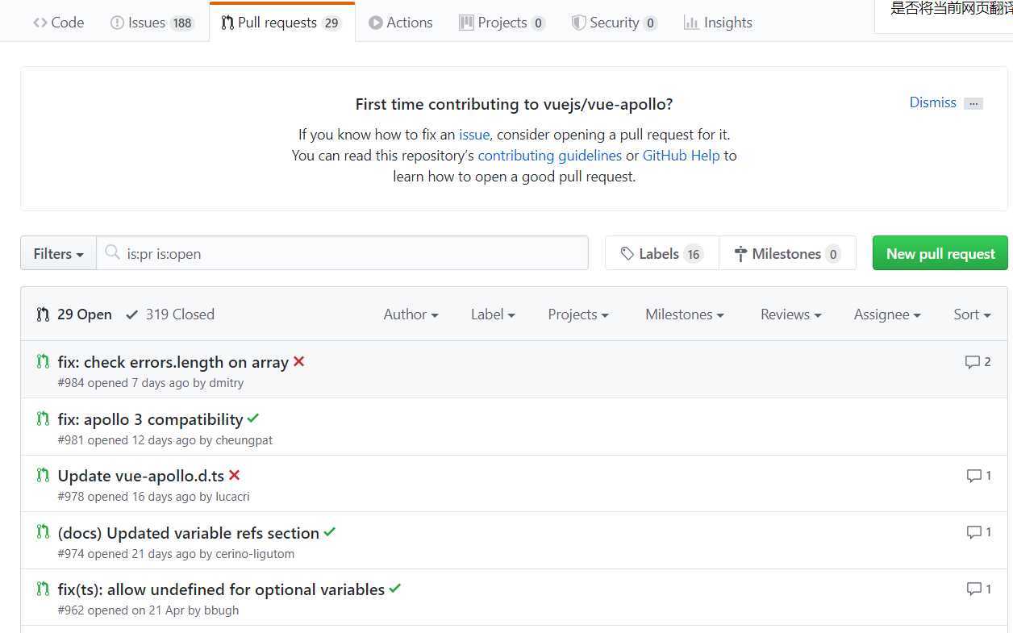Image resolution: width=1013 pixels, height=633 pixels.
Task: Expand the Label filter dropdown
Action: tap(493, 314)
